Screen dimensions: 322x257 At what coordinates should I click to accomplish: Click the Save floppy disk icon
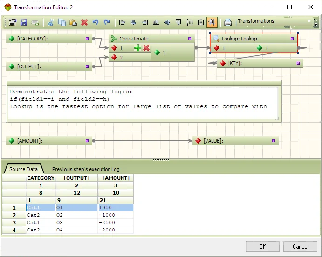(24, 22)
